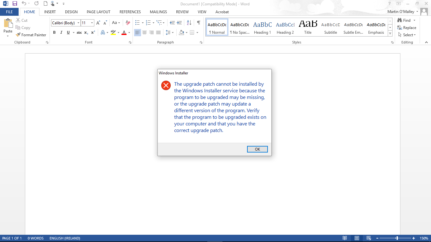Switch to the INSERT tab

click(x=50, y=12)
